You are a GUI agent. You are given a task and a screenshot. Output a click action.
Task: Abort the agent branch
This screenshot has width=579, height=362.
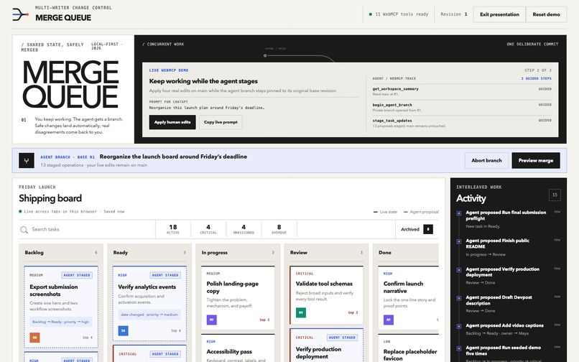tap(486, 160)
